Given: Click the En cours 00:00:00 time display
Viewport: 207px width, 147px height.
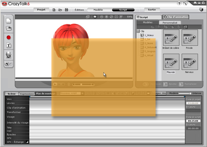Looking at the screenshot, I should click(193, 128).
